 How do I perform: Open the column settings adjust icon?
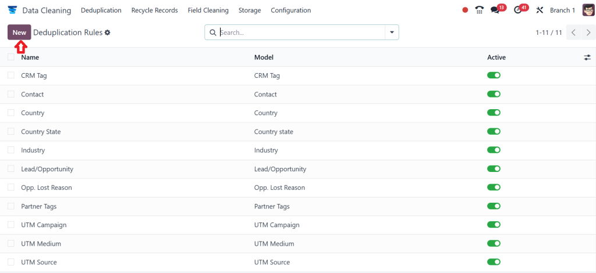coord(587,58)
